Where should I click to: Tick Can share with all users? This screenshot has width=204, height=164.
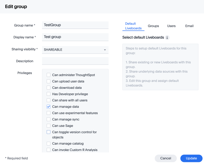click(x=49, y=100)
